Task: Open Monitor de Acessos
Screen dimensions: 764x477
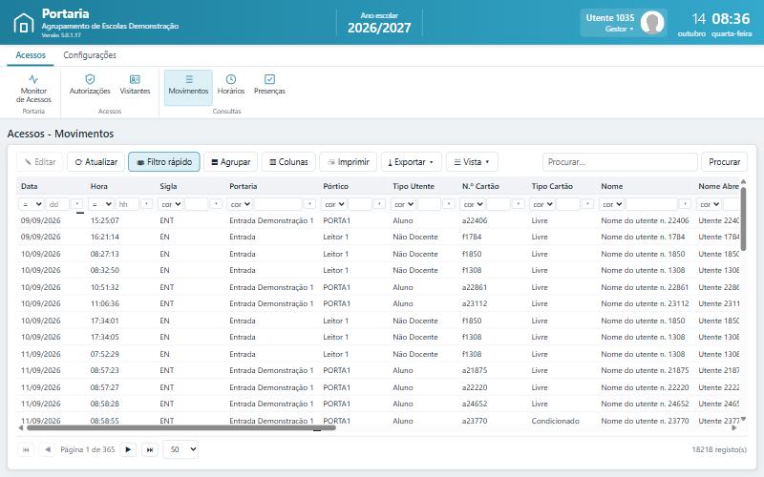Action: [x=33, y=88]
